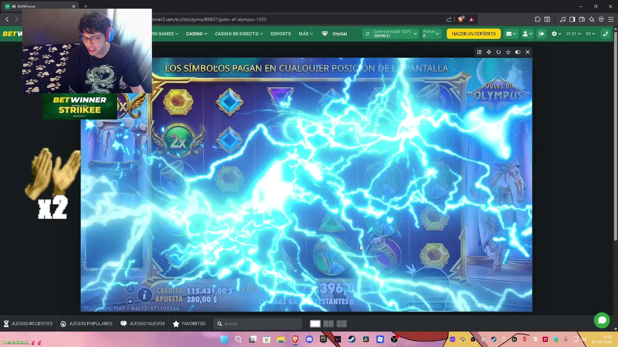The image size is (618, 347).
Task: Expand the user account dropdown
Action: click(527, 34)
